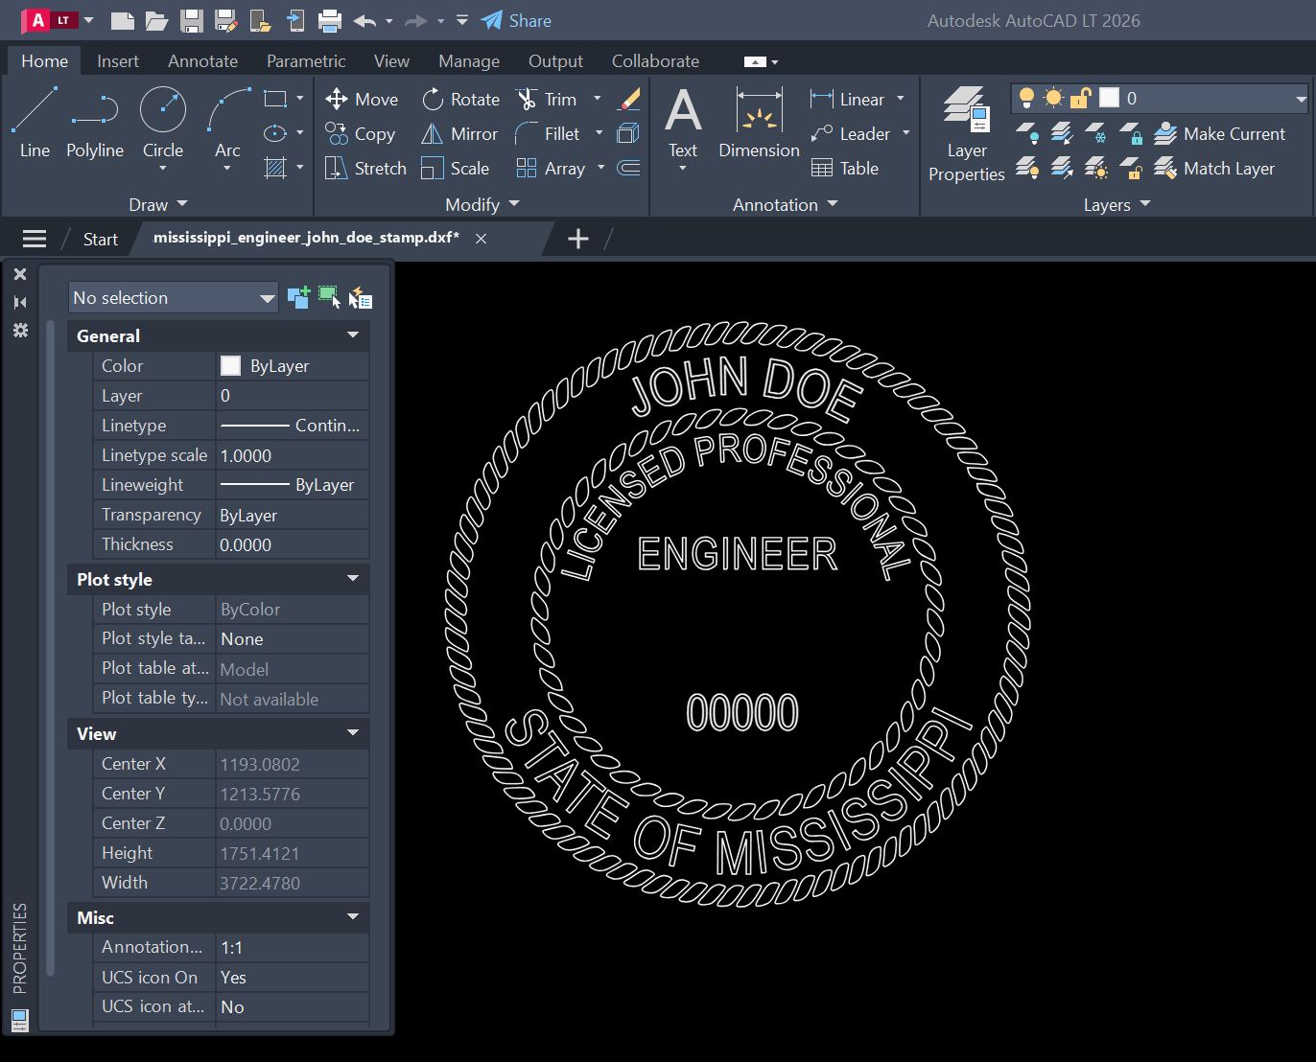Click the Leader tool

point(851,134)
